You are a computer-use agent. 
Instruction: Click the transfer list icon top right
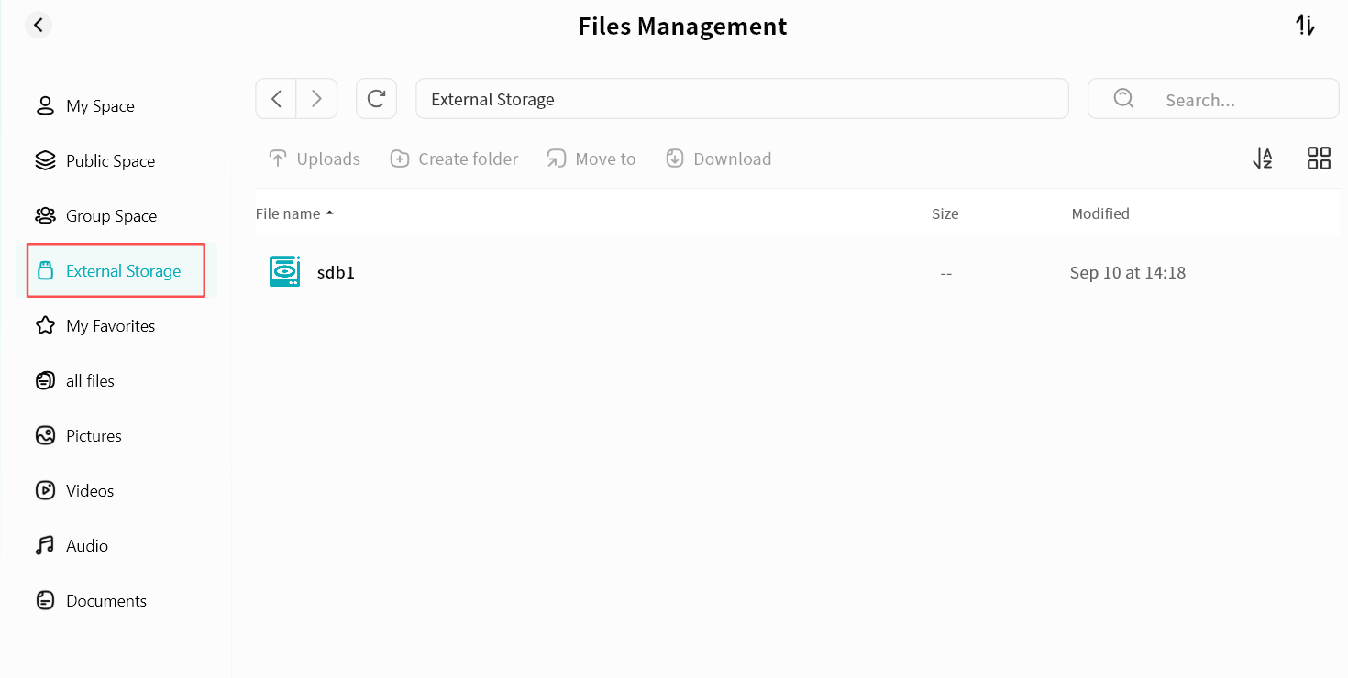point(1305,26)
